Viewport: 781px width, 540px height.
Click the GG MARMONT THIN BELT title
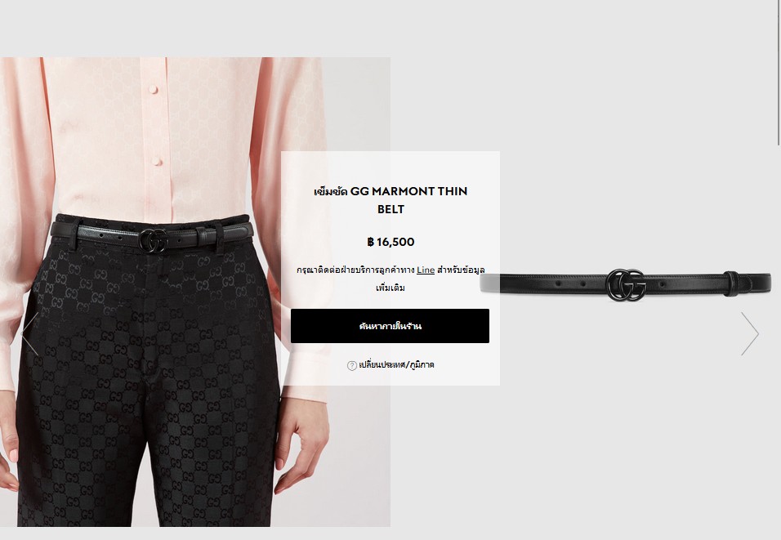tap(390, 200)
